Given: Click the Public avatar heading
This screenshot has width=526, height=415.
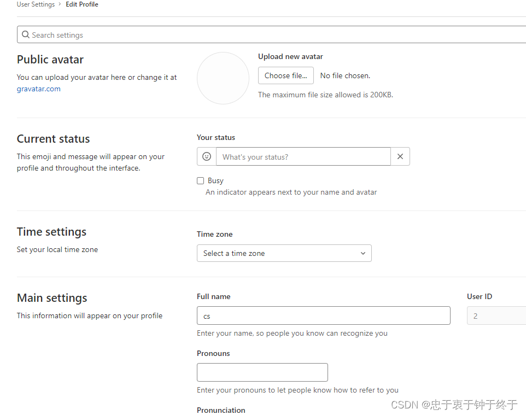Looking at the screenshot, I should point(50,60).
